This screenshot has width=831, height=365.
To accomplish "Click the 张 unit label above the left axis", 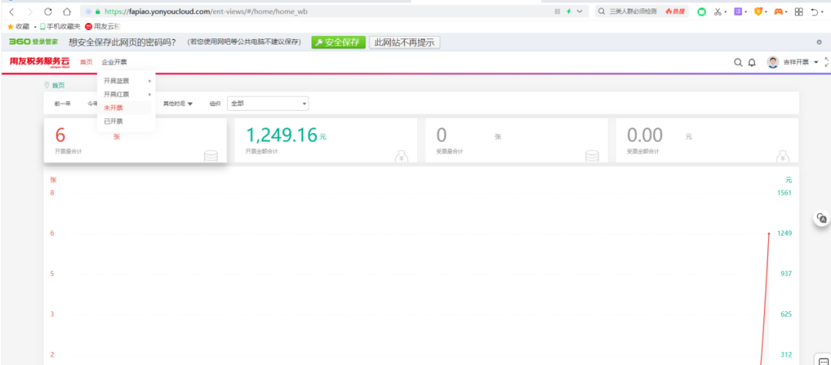I will click(x=53, y=180).
